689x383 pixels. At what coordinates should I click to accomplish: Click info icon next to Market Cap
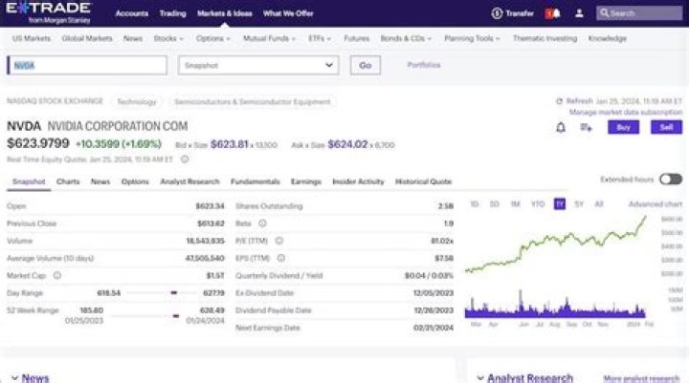click(x=56, y=275)
